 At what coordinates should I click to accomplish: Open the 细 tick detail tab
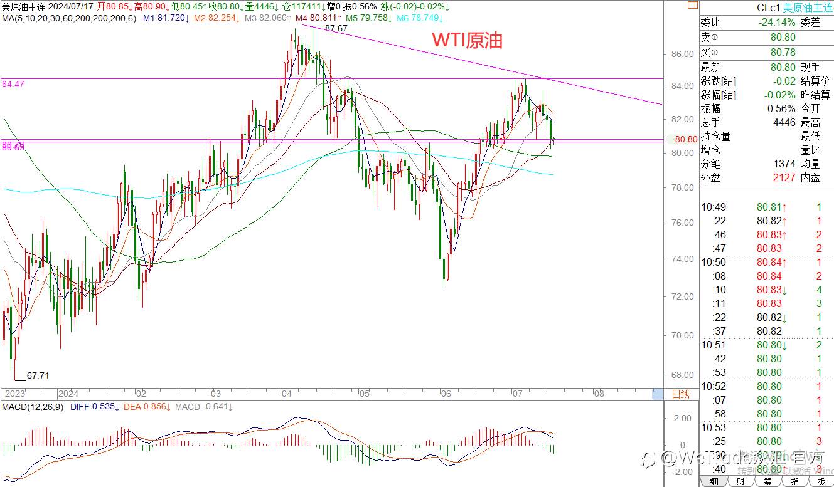tap(714, 481)
